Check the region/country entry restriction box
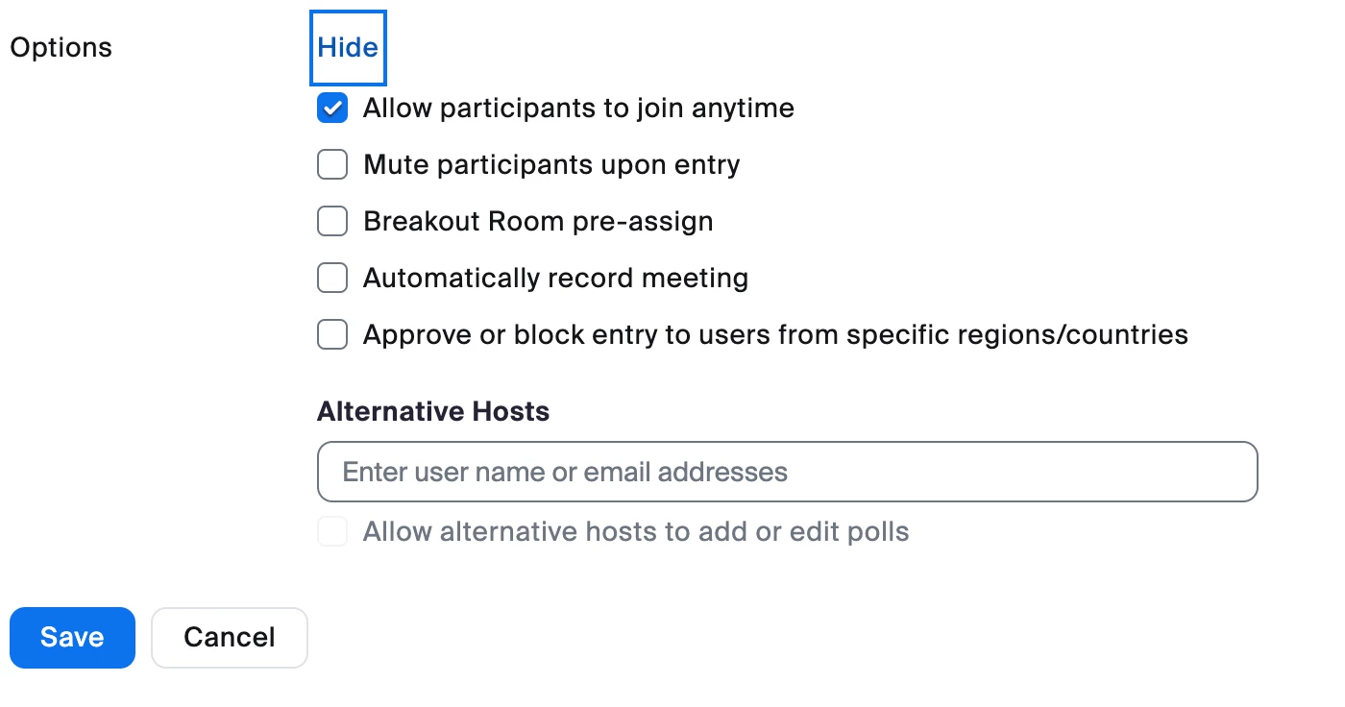The image size is (1345, 707). (332, 335)
